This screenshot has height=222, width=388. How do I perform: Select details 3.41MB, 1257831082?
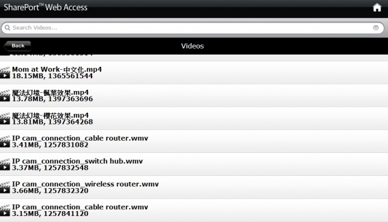pos(50,145)
